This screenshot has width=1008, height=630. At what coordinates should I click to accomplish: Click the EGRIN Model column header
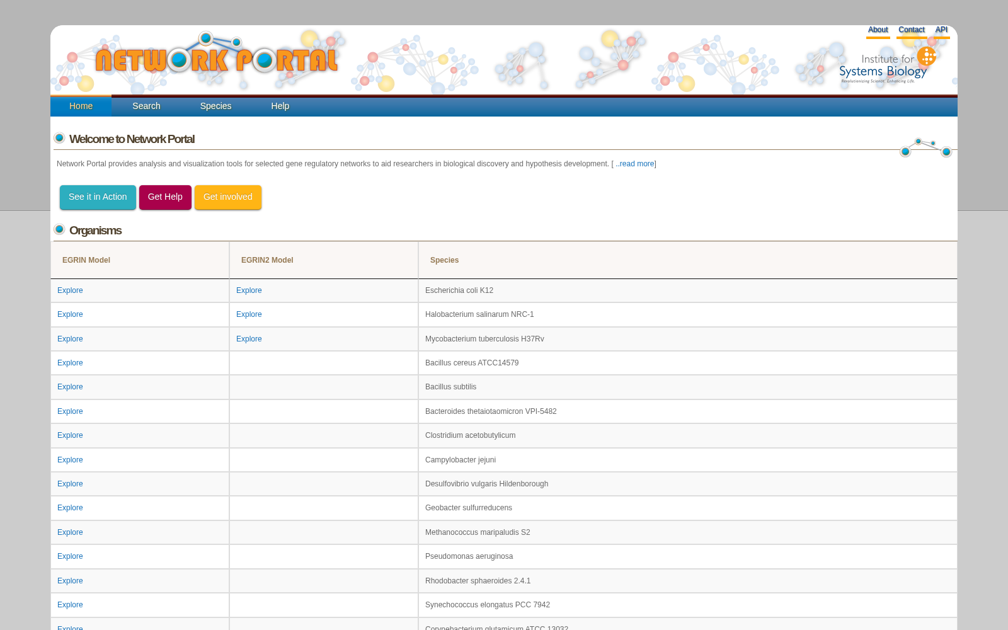pyautogui.click(x=140, y=260)
